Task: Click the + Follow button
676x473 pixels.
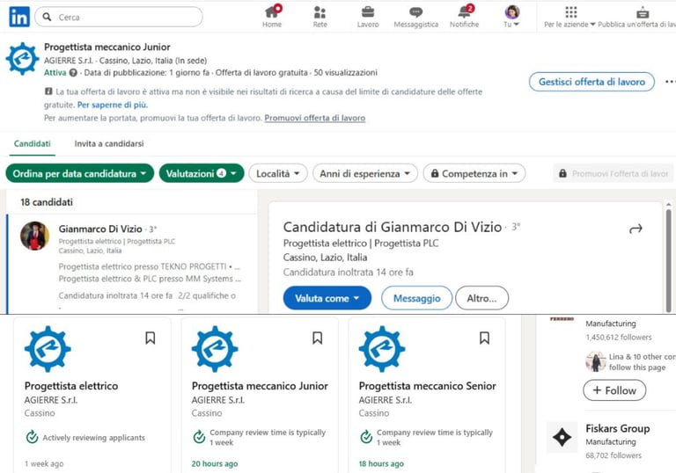Action: click(614, 390)
